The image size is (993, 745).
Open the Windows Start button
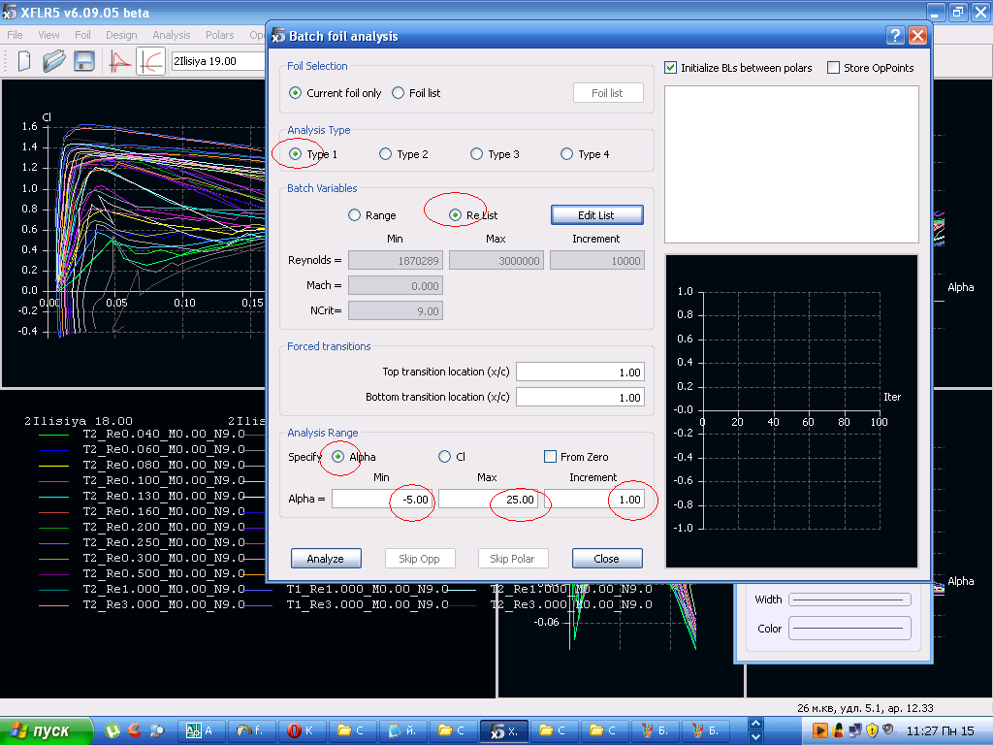46,730
